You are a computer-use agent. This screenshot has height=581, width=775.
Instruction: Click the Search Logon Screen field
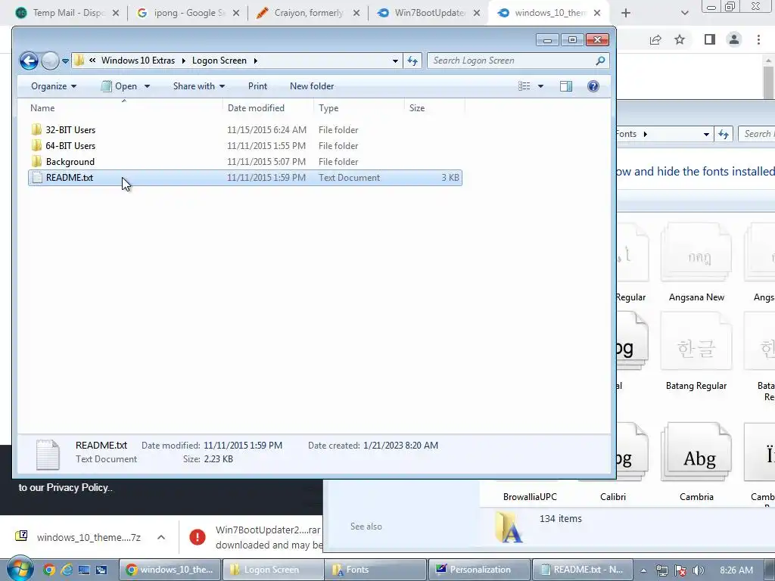tap(518, 61)
